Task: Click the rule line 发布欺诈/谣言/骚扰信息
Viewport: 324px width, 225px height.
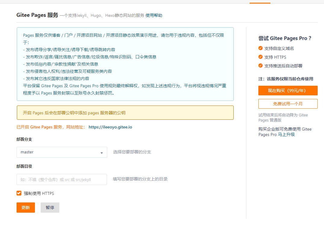Action: click(90, 57)
